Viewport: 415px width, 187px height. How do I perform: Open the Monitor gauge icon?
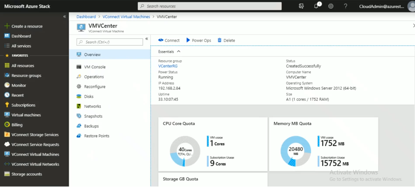point(7,85)
